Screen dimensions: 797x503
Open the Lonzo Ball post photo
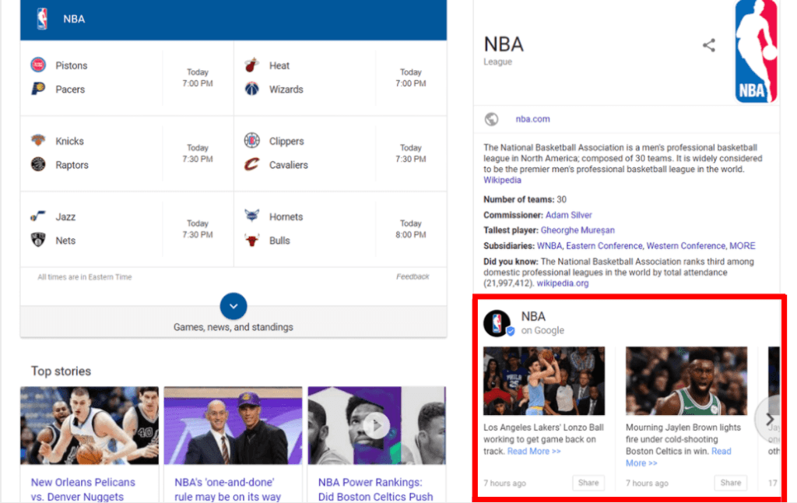pyautogui.click(x=544, y=381)
